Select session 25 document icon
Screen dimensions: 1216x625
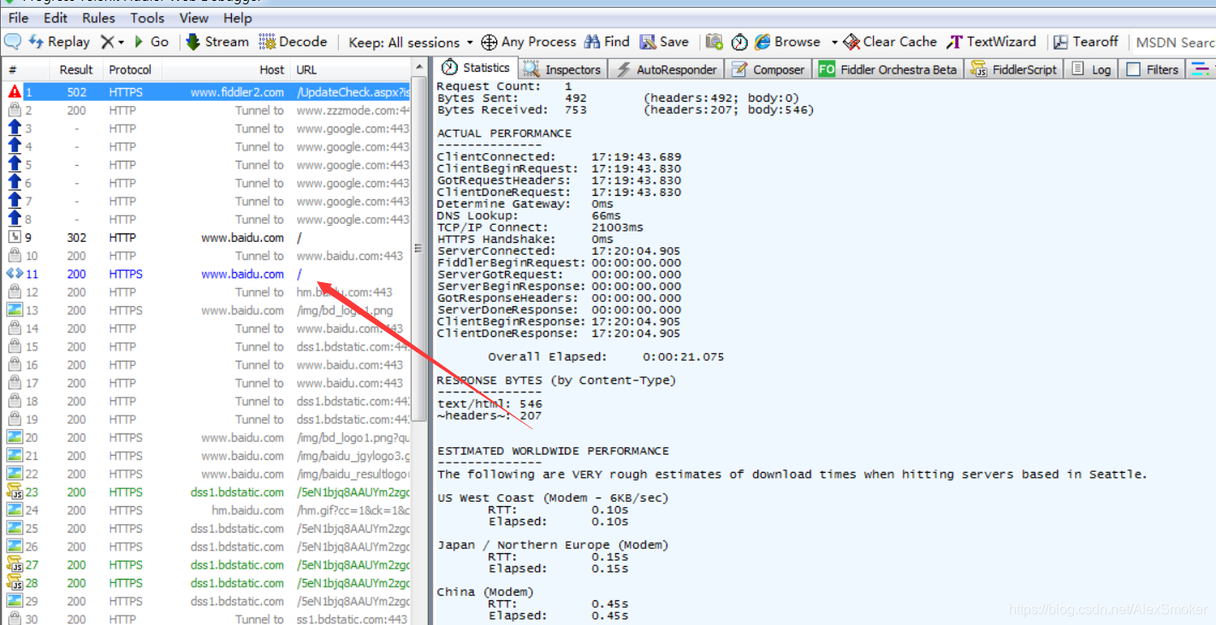click(15, 528)
